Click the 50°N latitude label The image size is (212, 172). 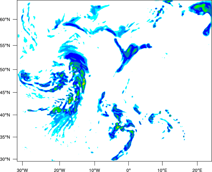[x=5, y=70]
